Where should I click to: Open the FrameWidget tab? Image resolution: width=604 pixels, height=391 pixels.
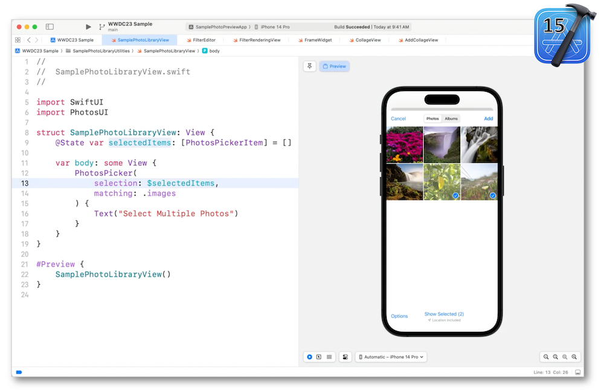tap(315, 40)
